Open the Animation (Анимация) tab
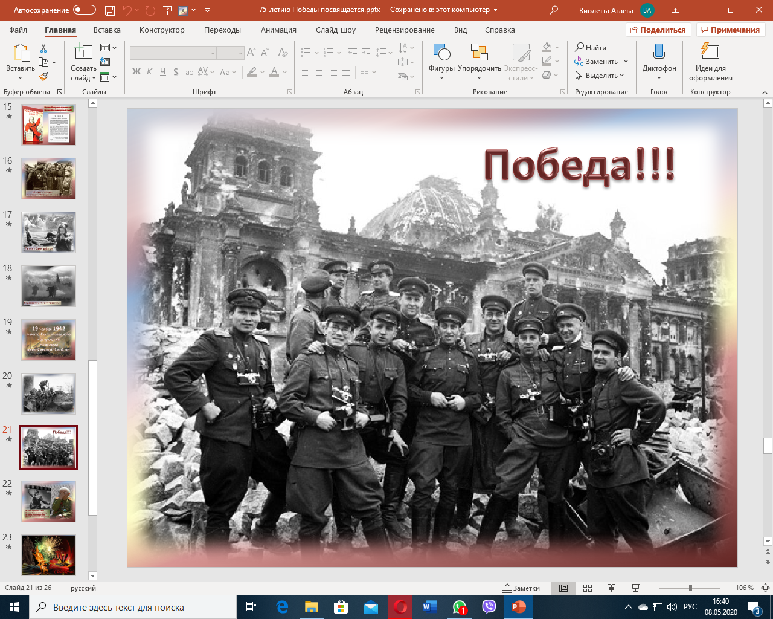 pyautogui.click(x=278, y=30)
